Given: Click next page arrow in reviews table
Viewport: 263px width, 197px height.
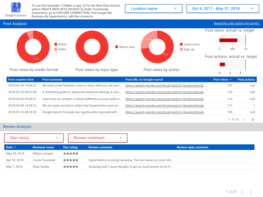Looking at the screenshot, I should pos(251,192).
